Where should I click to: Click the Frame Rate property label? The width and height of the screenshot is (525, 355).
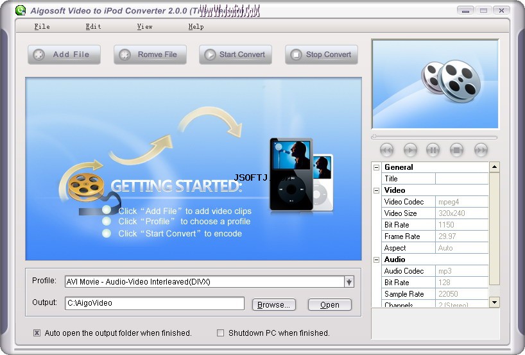click(x=402, y=236)
